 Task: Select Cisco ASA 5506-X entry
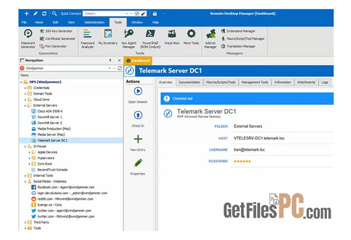pyautogui.click(x=47, y=111)
